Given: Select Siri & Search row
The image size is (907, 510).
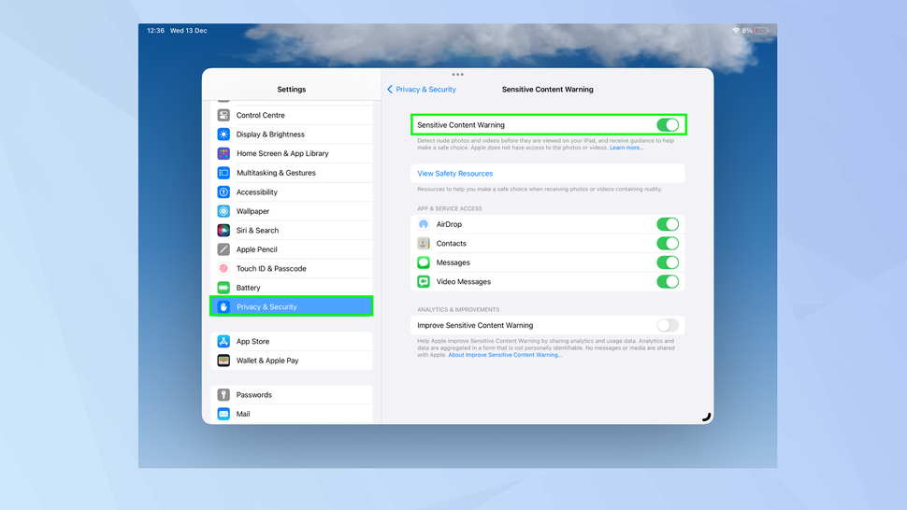Looking at the screenshot, I should point(292,230).
